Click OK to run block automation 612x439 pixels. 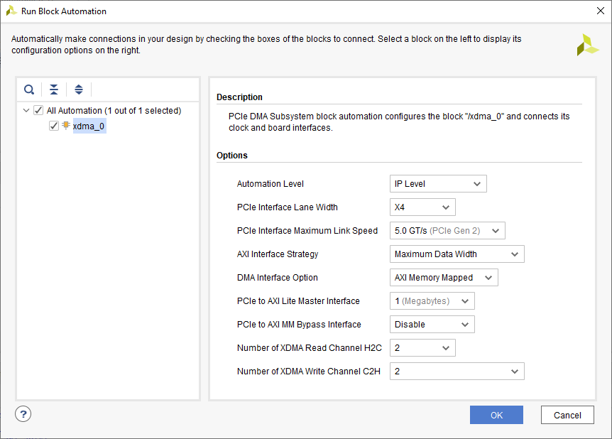[496, 415]
